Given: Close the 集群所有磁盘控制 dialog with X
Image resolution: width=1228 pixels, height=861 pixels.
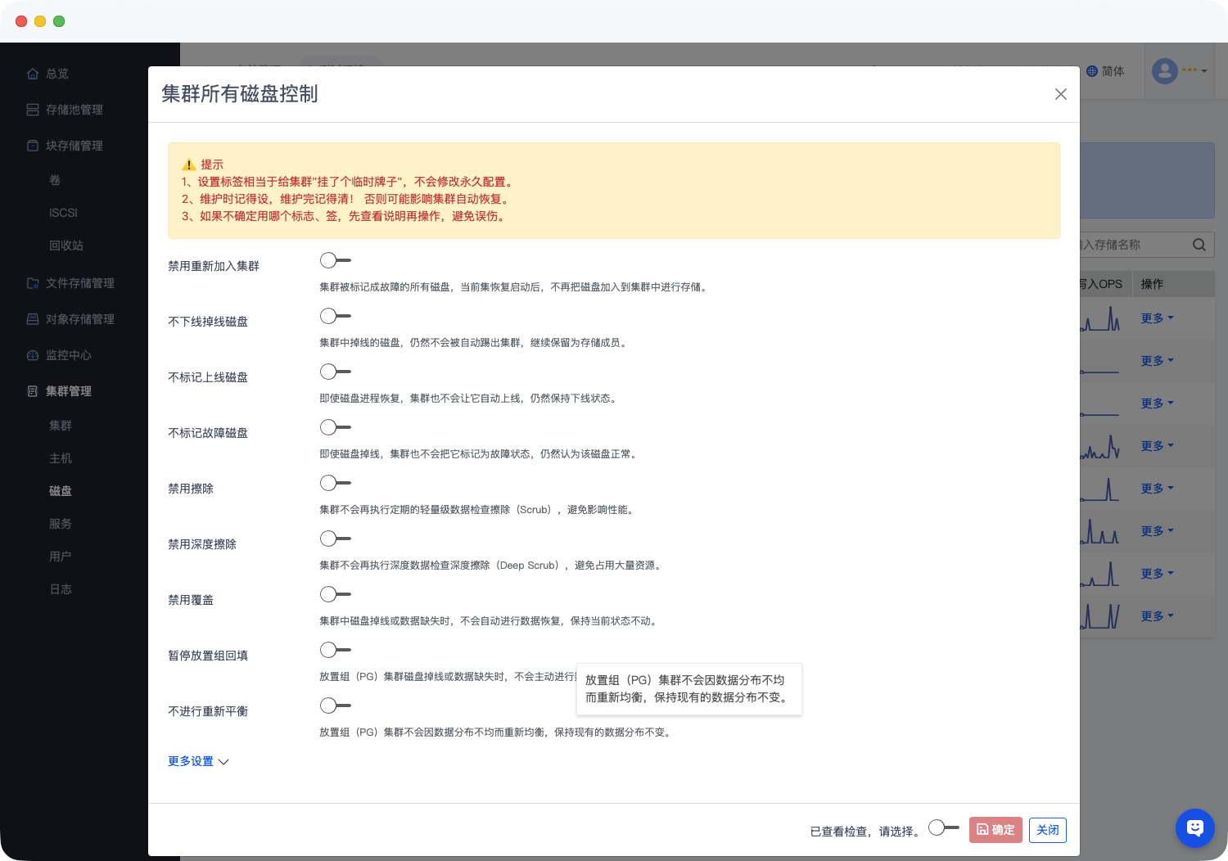Looking at the screenshot, I should tap(1060, 94).
